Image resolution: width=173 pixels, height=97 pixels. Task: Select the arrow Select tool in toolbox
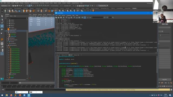pyautogui.click(x=2, y=16)
